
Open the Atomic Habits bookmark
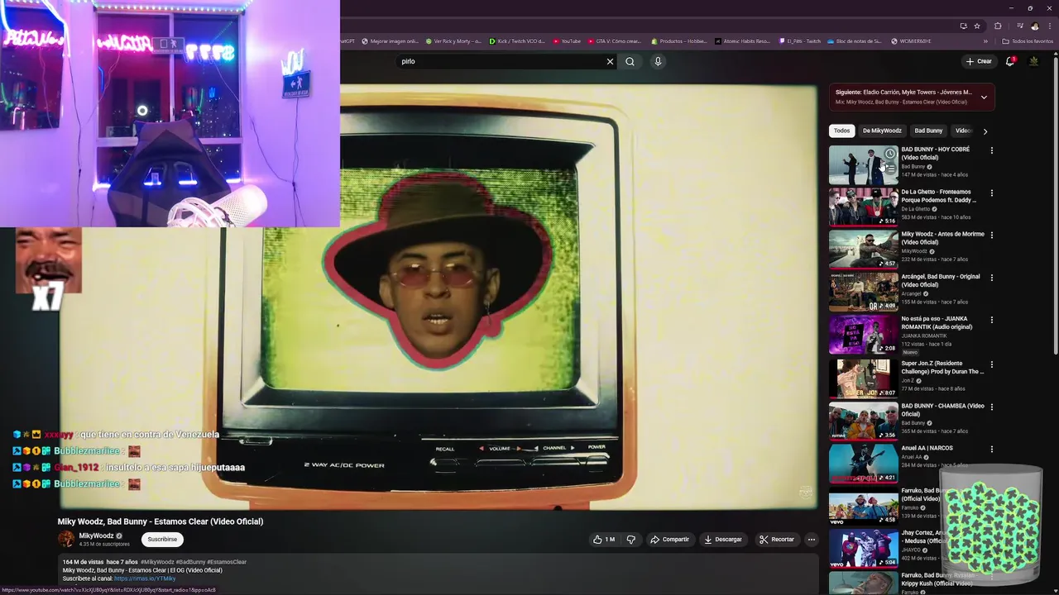pyautogui.click(x=742, y=41)
